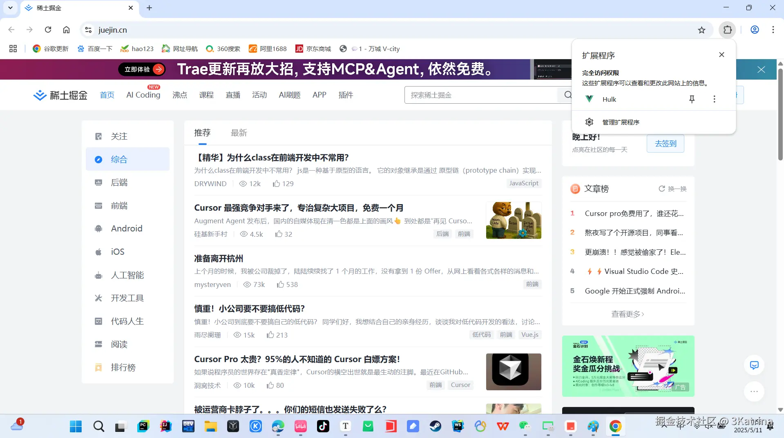Reload the juejin.cn page

point(48,30)
